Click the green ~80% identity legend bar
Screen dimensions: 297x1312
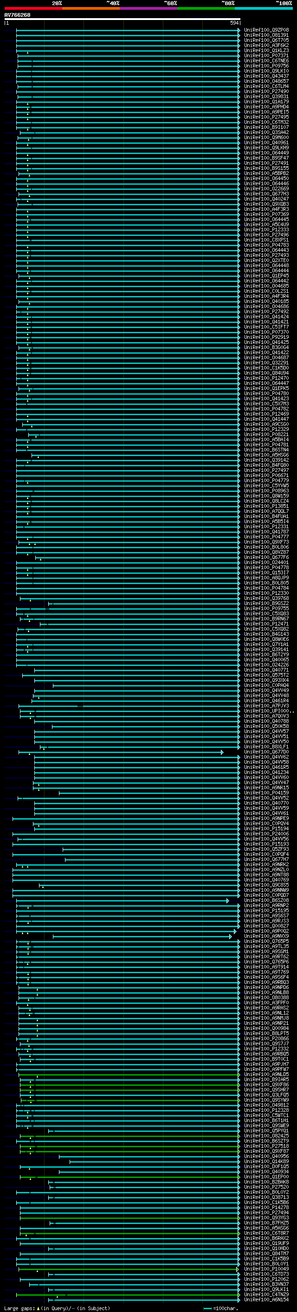coord(206,8)
